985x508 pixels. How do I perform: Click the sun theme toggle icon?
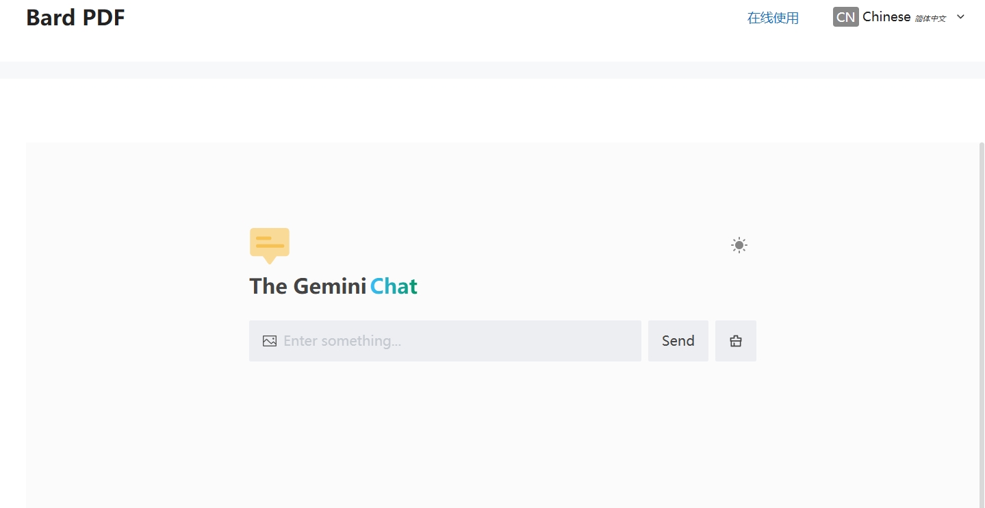click(739, 245)
